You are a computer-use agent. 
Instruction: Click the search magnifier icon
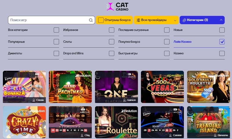tap(91, 20)
